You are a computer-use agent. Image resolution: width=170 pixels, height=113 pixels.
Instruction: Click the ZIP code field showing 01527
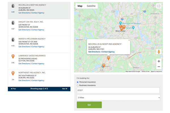(118, 90)
